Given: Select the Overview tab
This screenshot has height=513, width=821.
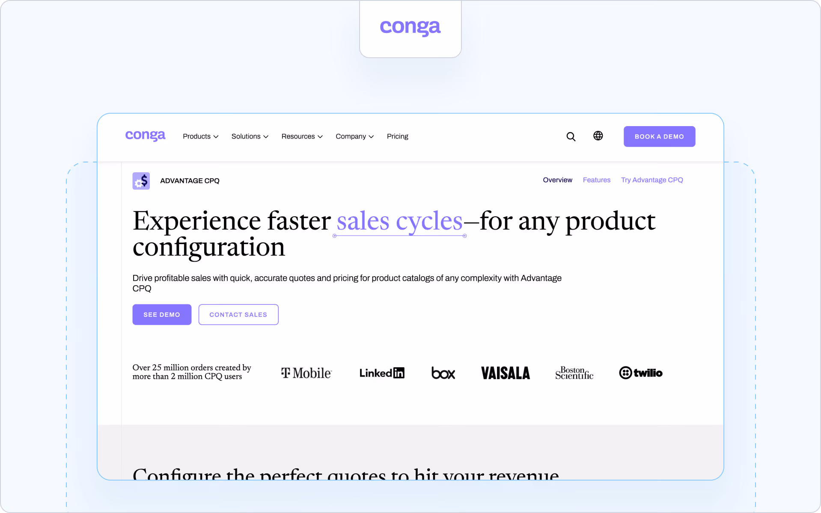Looking at the screenshot, I should 557,180.
